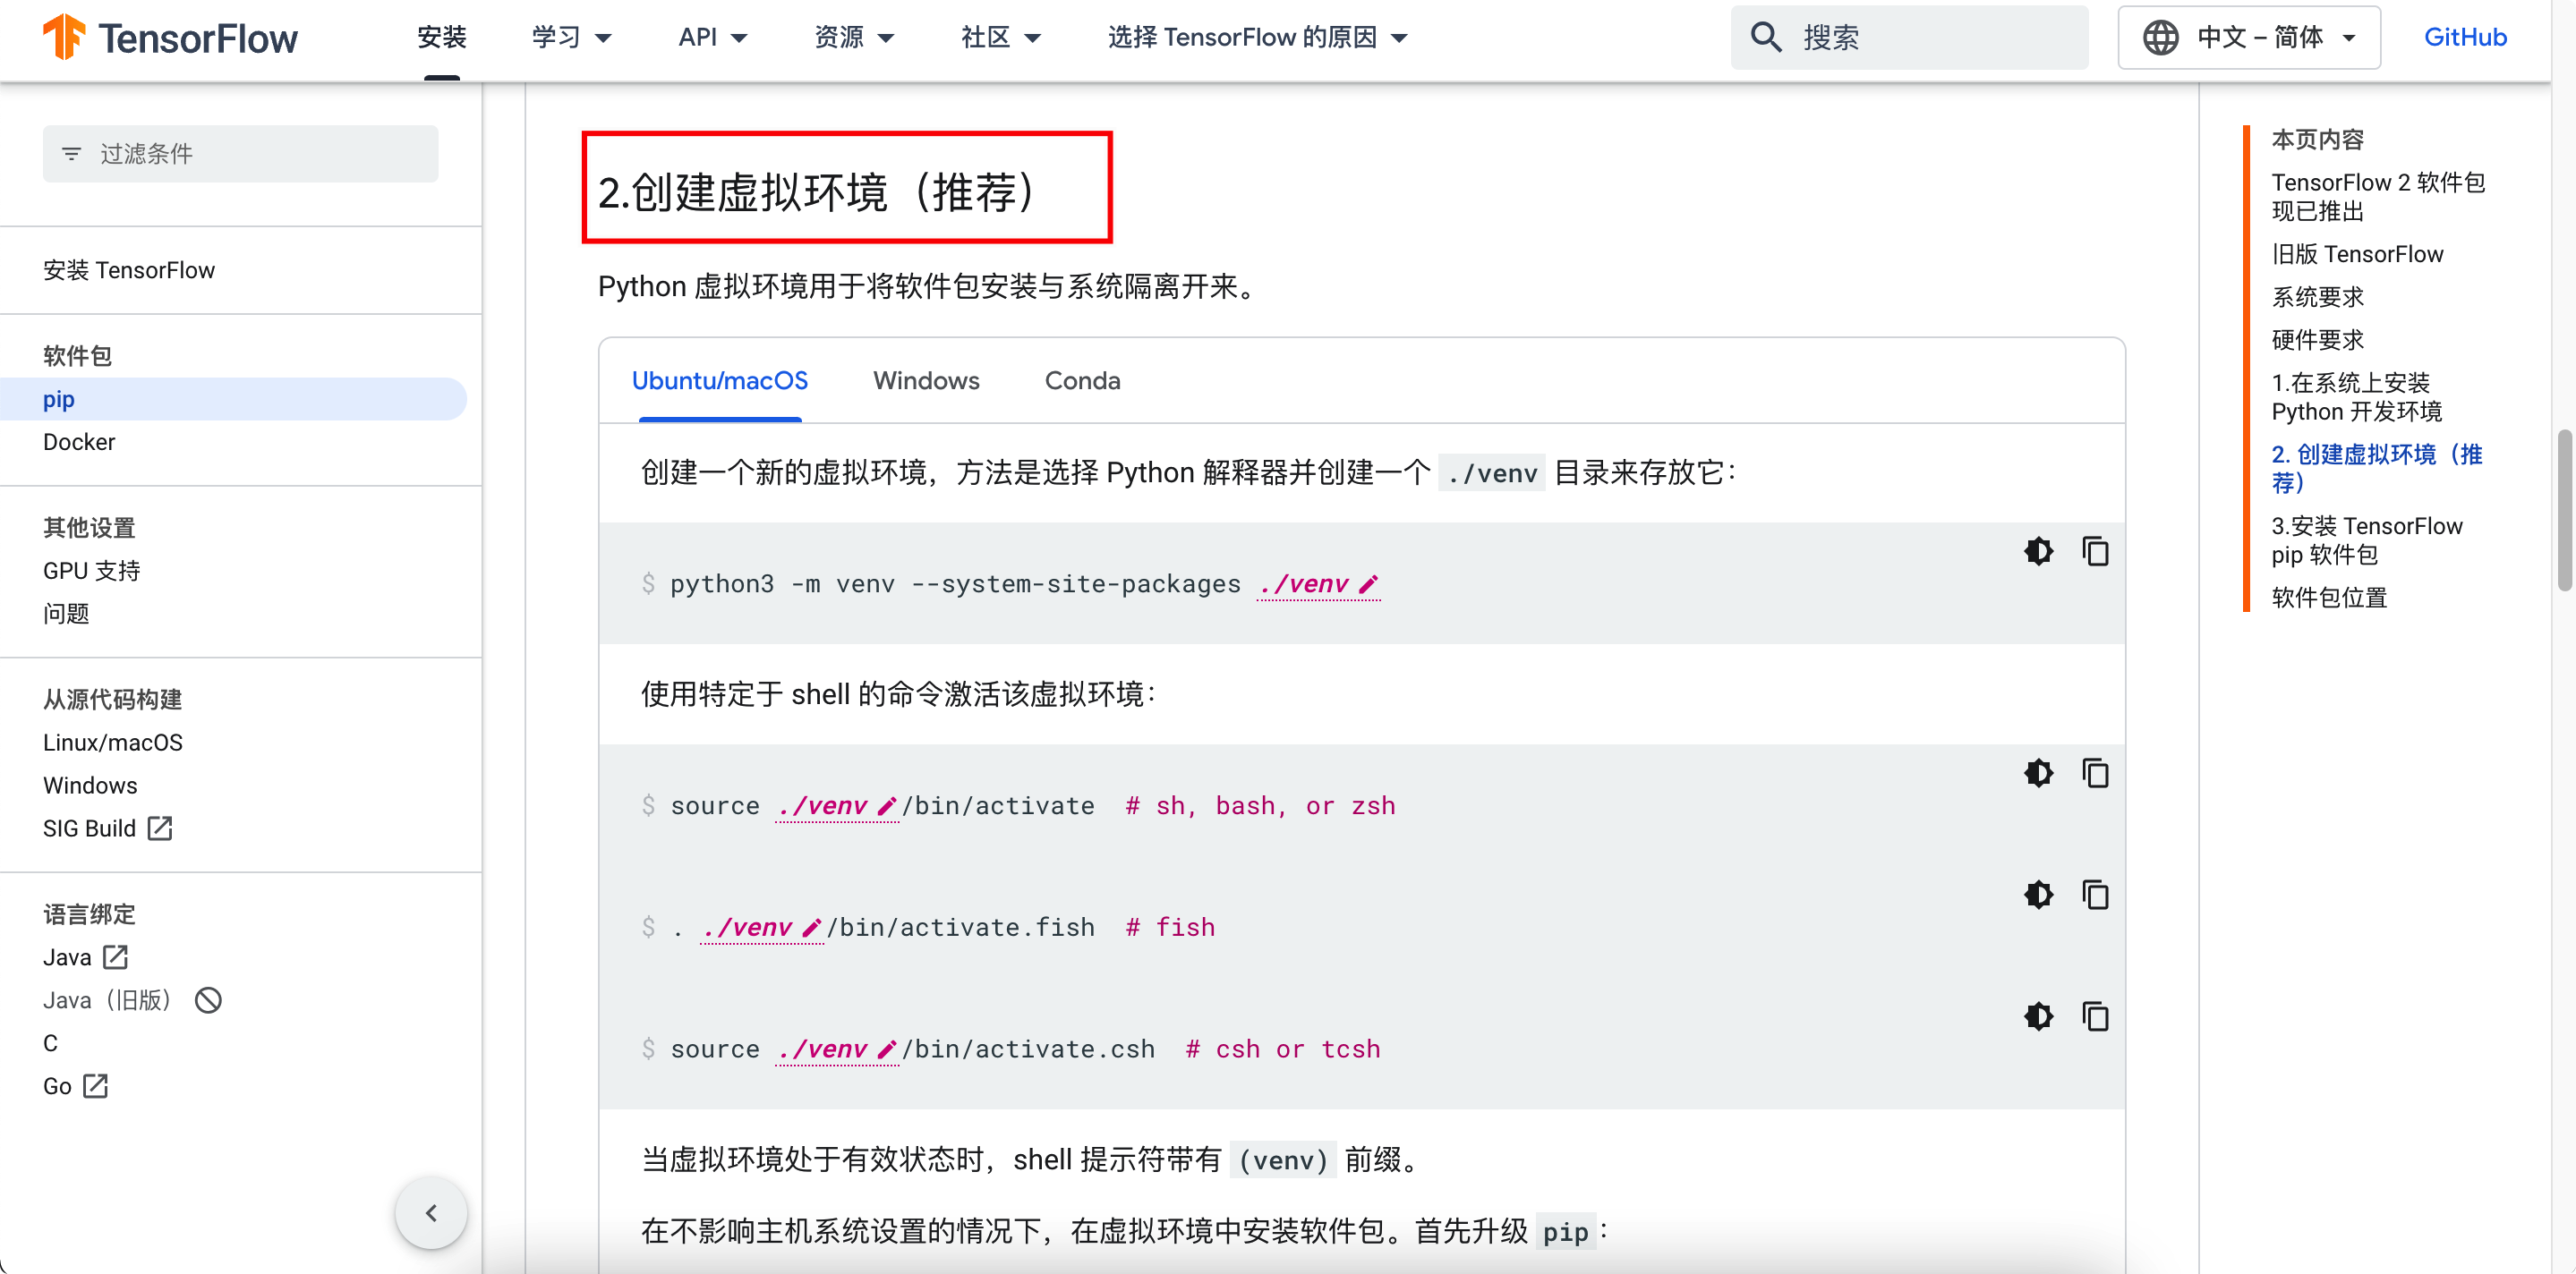Collapse the left sidebar with chevron button

click(x=431, y=1213)
